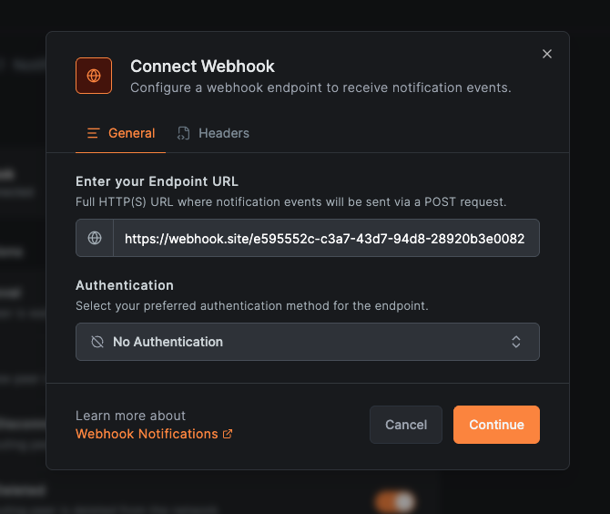Open the No Authentication dropdown
Image resolution: width=610 pixels, height=514 pixels.
pyautogui.click(x=308, y=342)
